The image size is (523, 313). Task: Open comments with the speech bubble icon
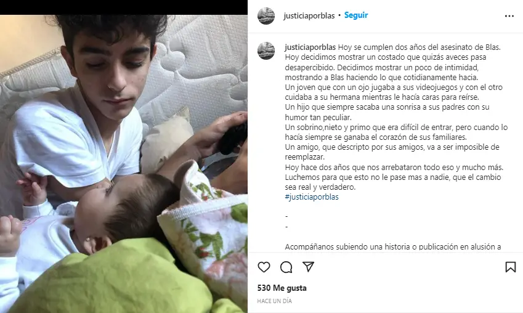point(286,267)
